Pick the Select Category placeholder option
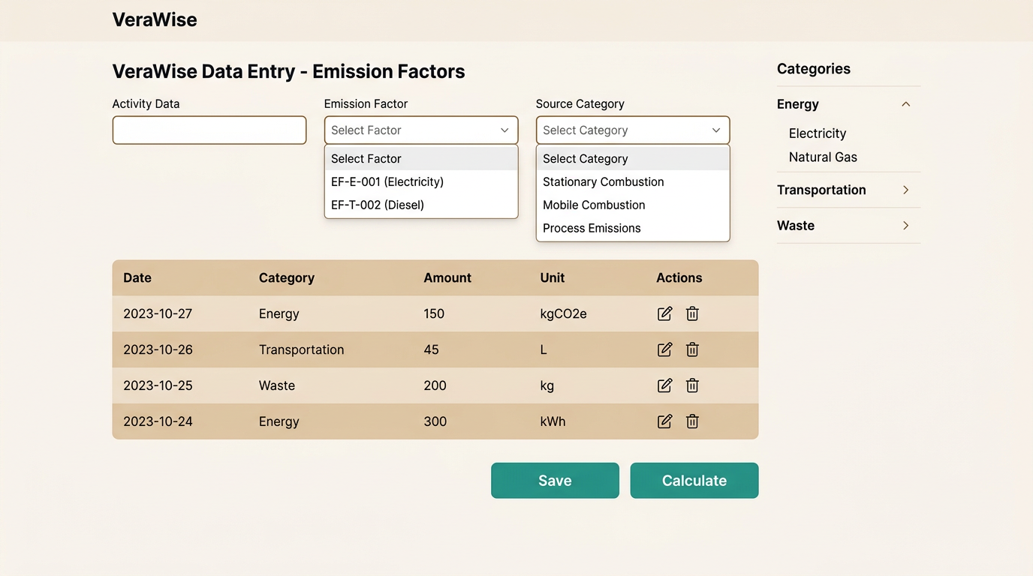Viewport: 1033px width, 576px height. 633,158
